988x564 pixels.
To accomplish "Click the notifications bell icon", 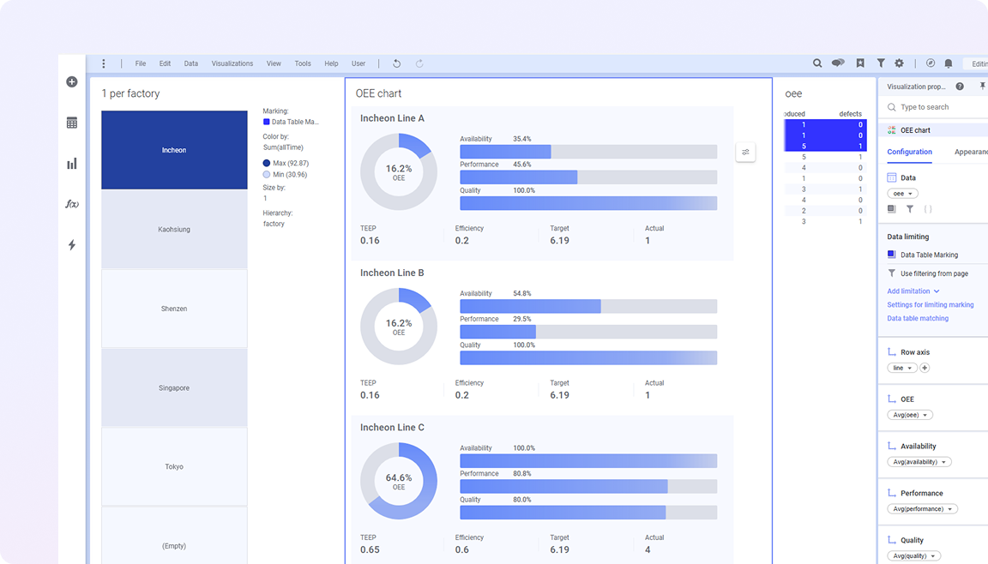I will [949, 63].
